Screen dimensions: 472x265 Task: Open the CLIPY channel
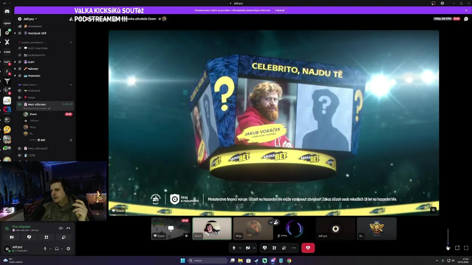44,62
